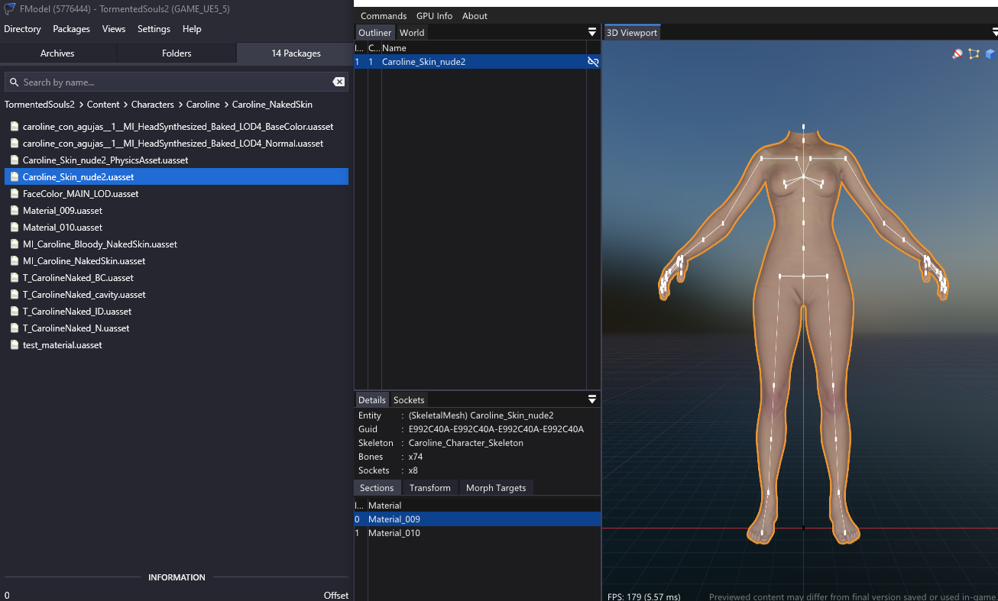Select the 3D Viewport tab

[632, 33]
